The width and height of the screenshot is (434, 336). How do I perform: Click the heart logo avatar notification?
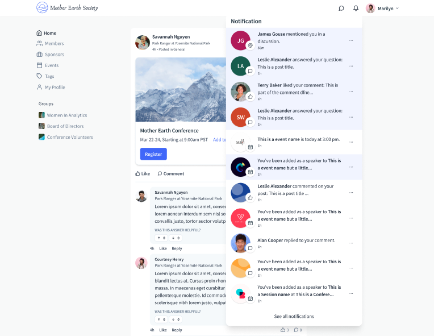tap(240, 218)
